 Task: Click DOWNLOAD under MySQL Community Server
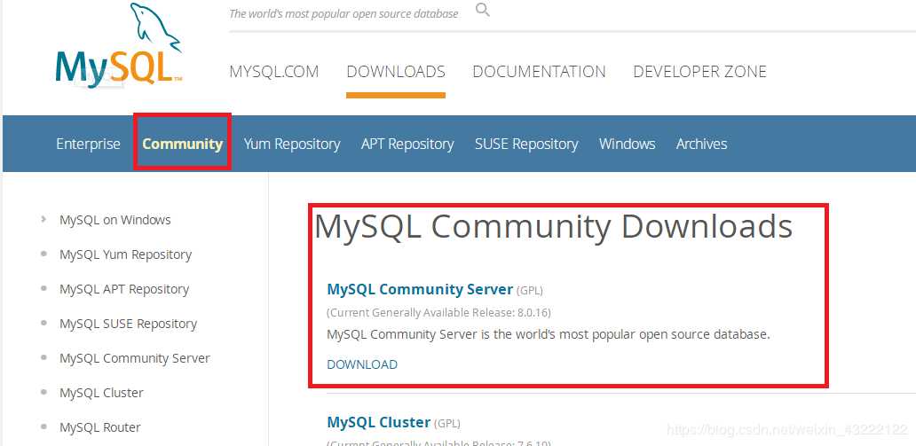tap(362, 364)
